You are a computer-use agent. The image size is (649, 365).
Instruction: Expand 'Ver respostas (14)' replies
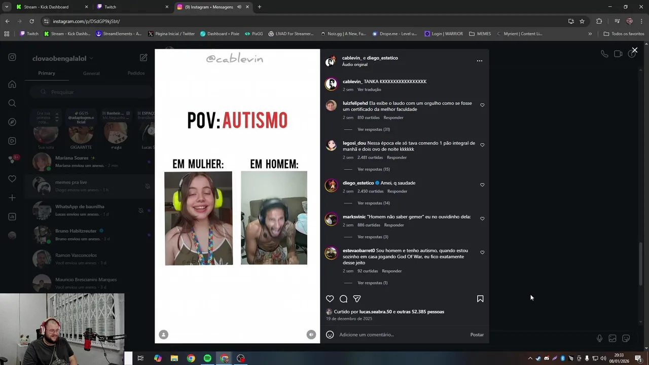tap(373, 203)
